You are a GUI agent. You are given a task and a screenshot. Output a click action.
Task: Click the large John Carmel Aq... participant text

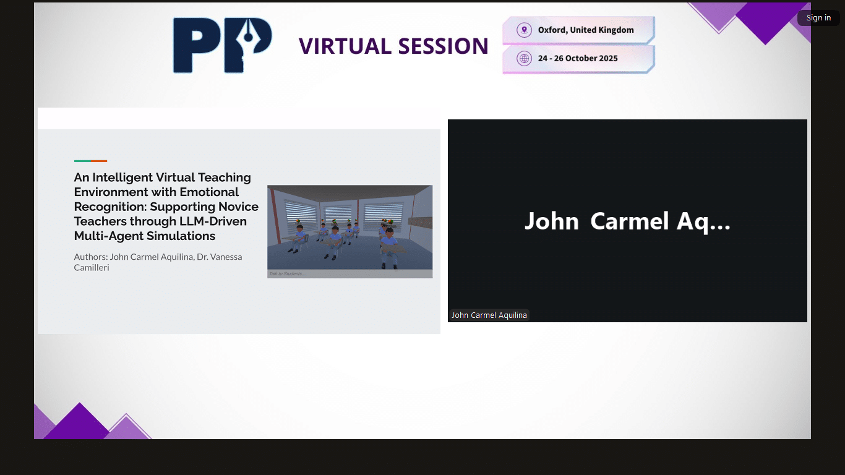pyautogui.click(x=627, y=221)
